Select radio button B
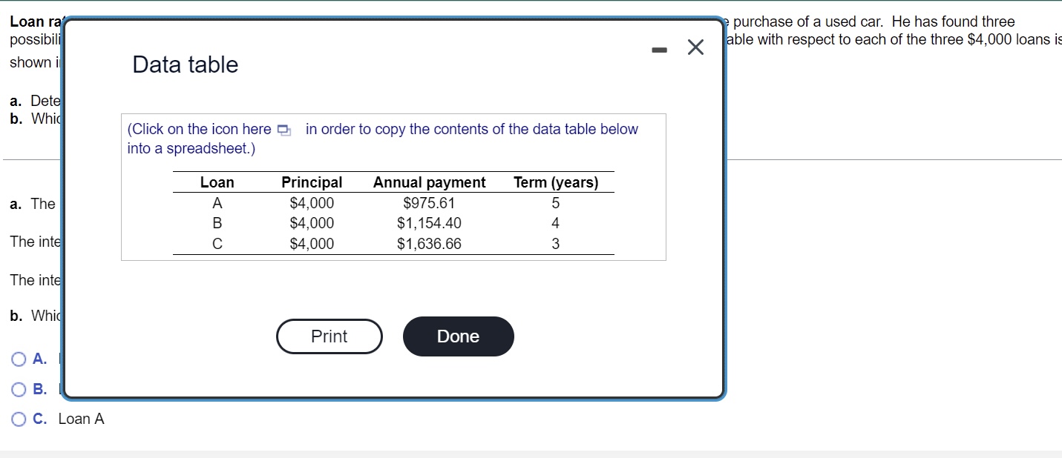This screenshot has width=1062, height=458. coord(17,388)
